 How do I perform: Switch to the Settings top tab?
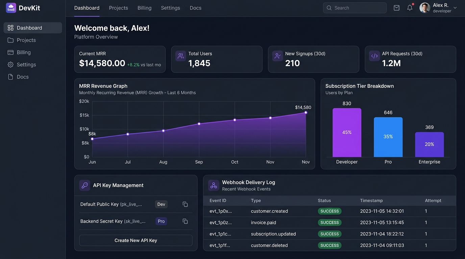coord(171,8)
